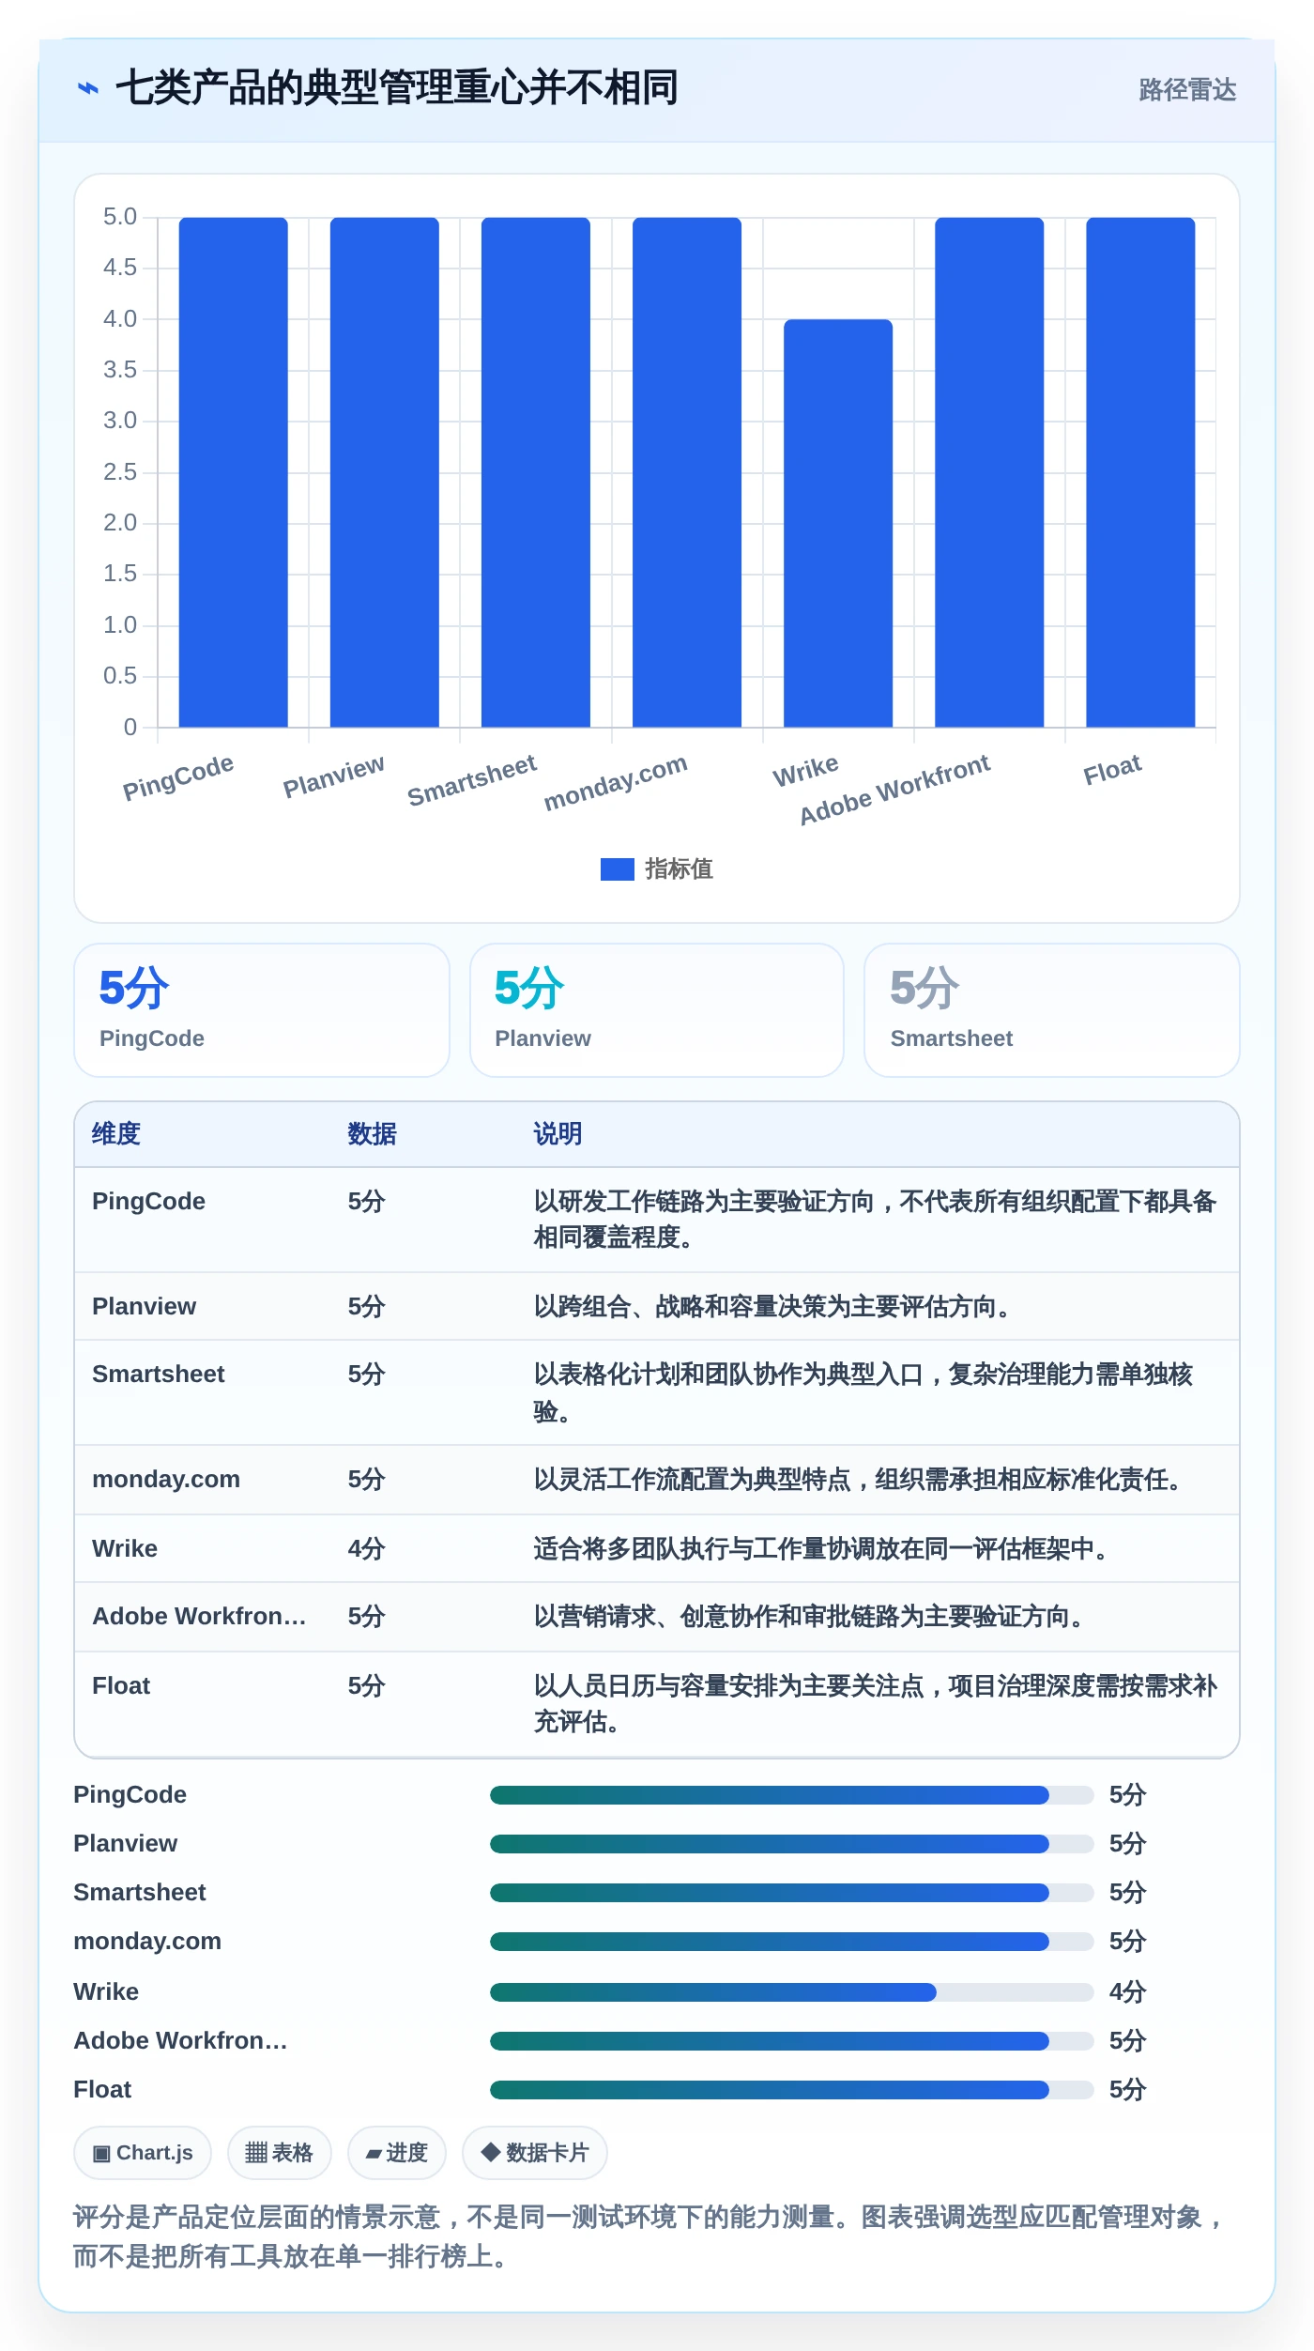The height and width of the screenshot is (2351, 1314).
Task: Select the monday.com bar in the chart
Action: (x=687, y=472)
